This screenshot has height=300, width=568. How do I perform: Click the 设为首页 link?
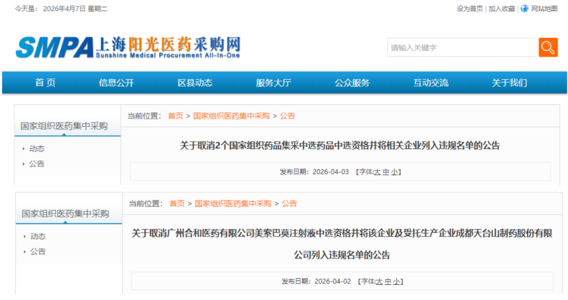click(470, 9)
